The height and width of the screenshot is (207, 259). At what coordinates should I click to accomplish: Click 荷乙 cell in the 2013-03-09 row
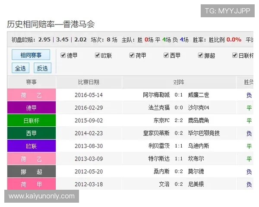click(32, 159)
